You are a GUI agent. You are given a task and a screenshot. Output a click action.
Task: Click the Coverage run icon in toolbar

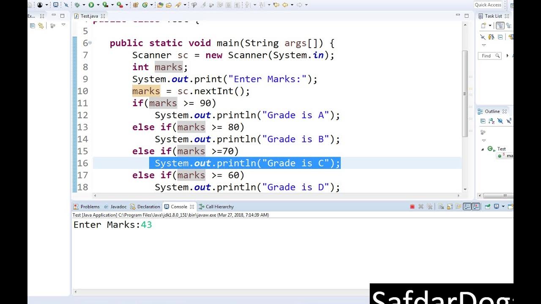[x=105, y=5]
